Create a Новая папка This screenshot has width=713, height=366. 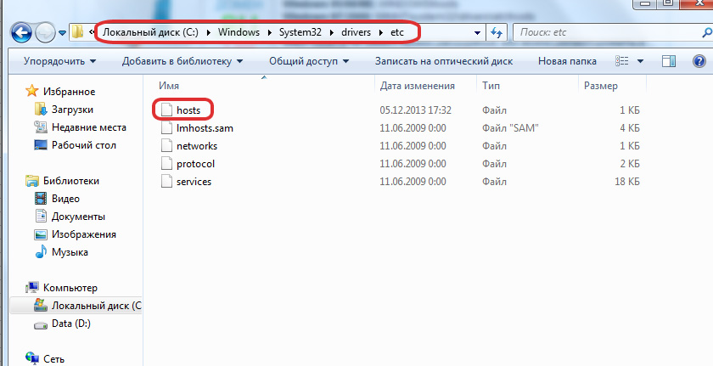click(567, 61)
